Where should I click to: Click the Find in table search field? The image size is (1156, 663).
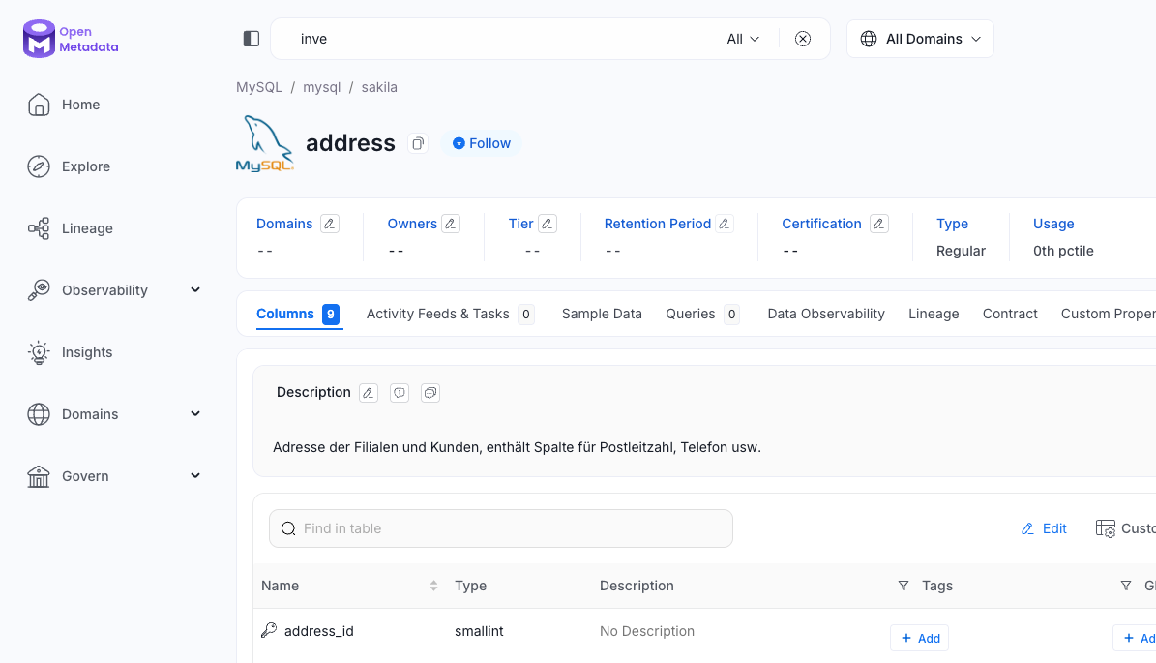(x=501, y=528)
